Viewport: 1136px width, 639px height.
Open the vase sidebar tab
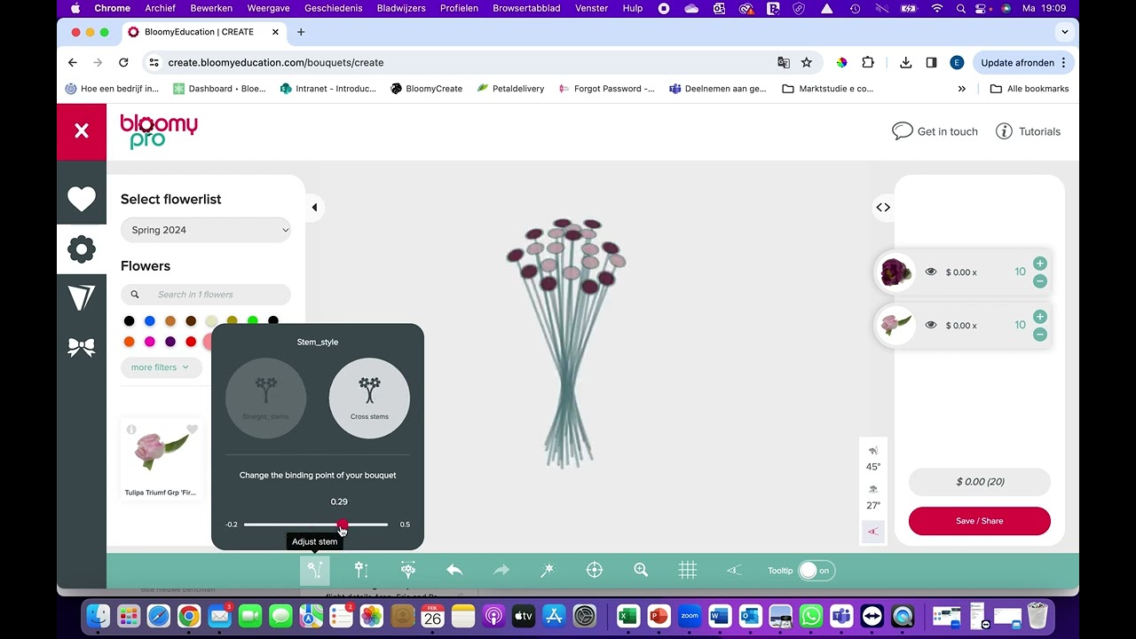[82, 298]
